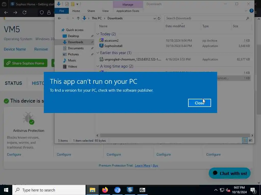The height and width of the screenshot is (195, 261).
Task: Click the Buy link in Sophos
Action: coord(155,166)
